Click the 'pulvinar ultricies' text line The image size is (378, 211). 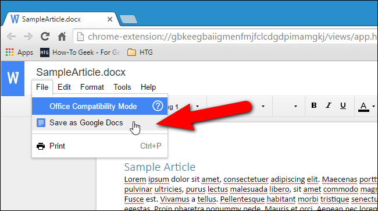pos(251,189)
